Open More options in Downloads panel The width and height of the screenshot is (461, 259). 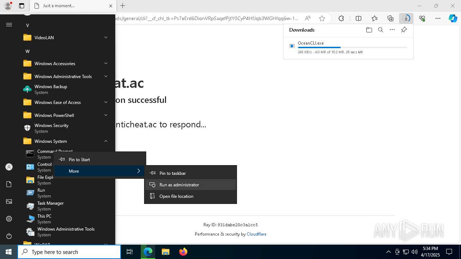(392, 30)
